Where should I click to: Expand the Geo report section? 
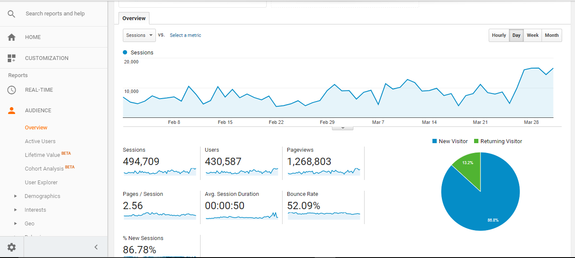click(29, 223)
